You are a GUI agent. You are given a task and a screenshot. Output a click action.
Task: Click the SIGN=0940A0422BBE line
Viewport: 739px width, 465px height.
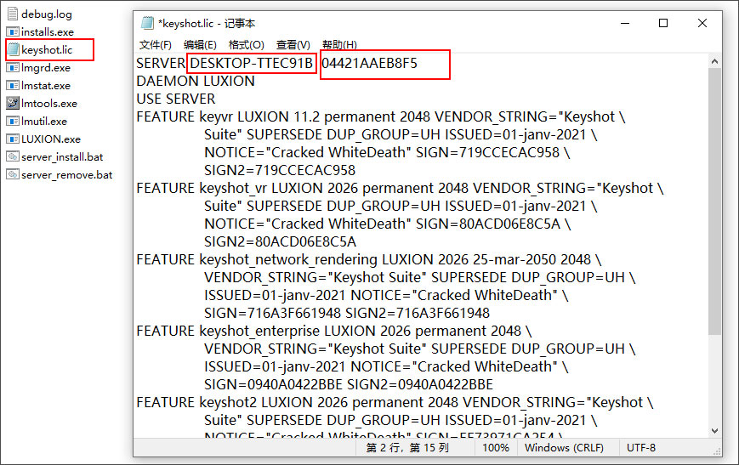point(349,385)
